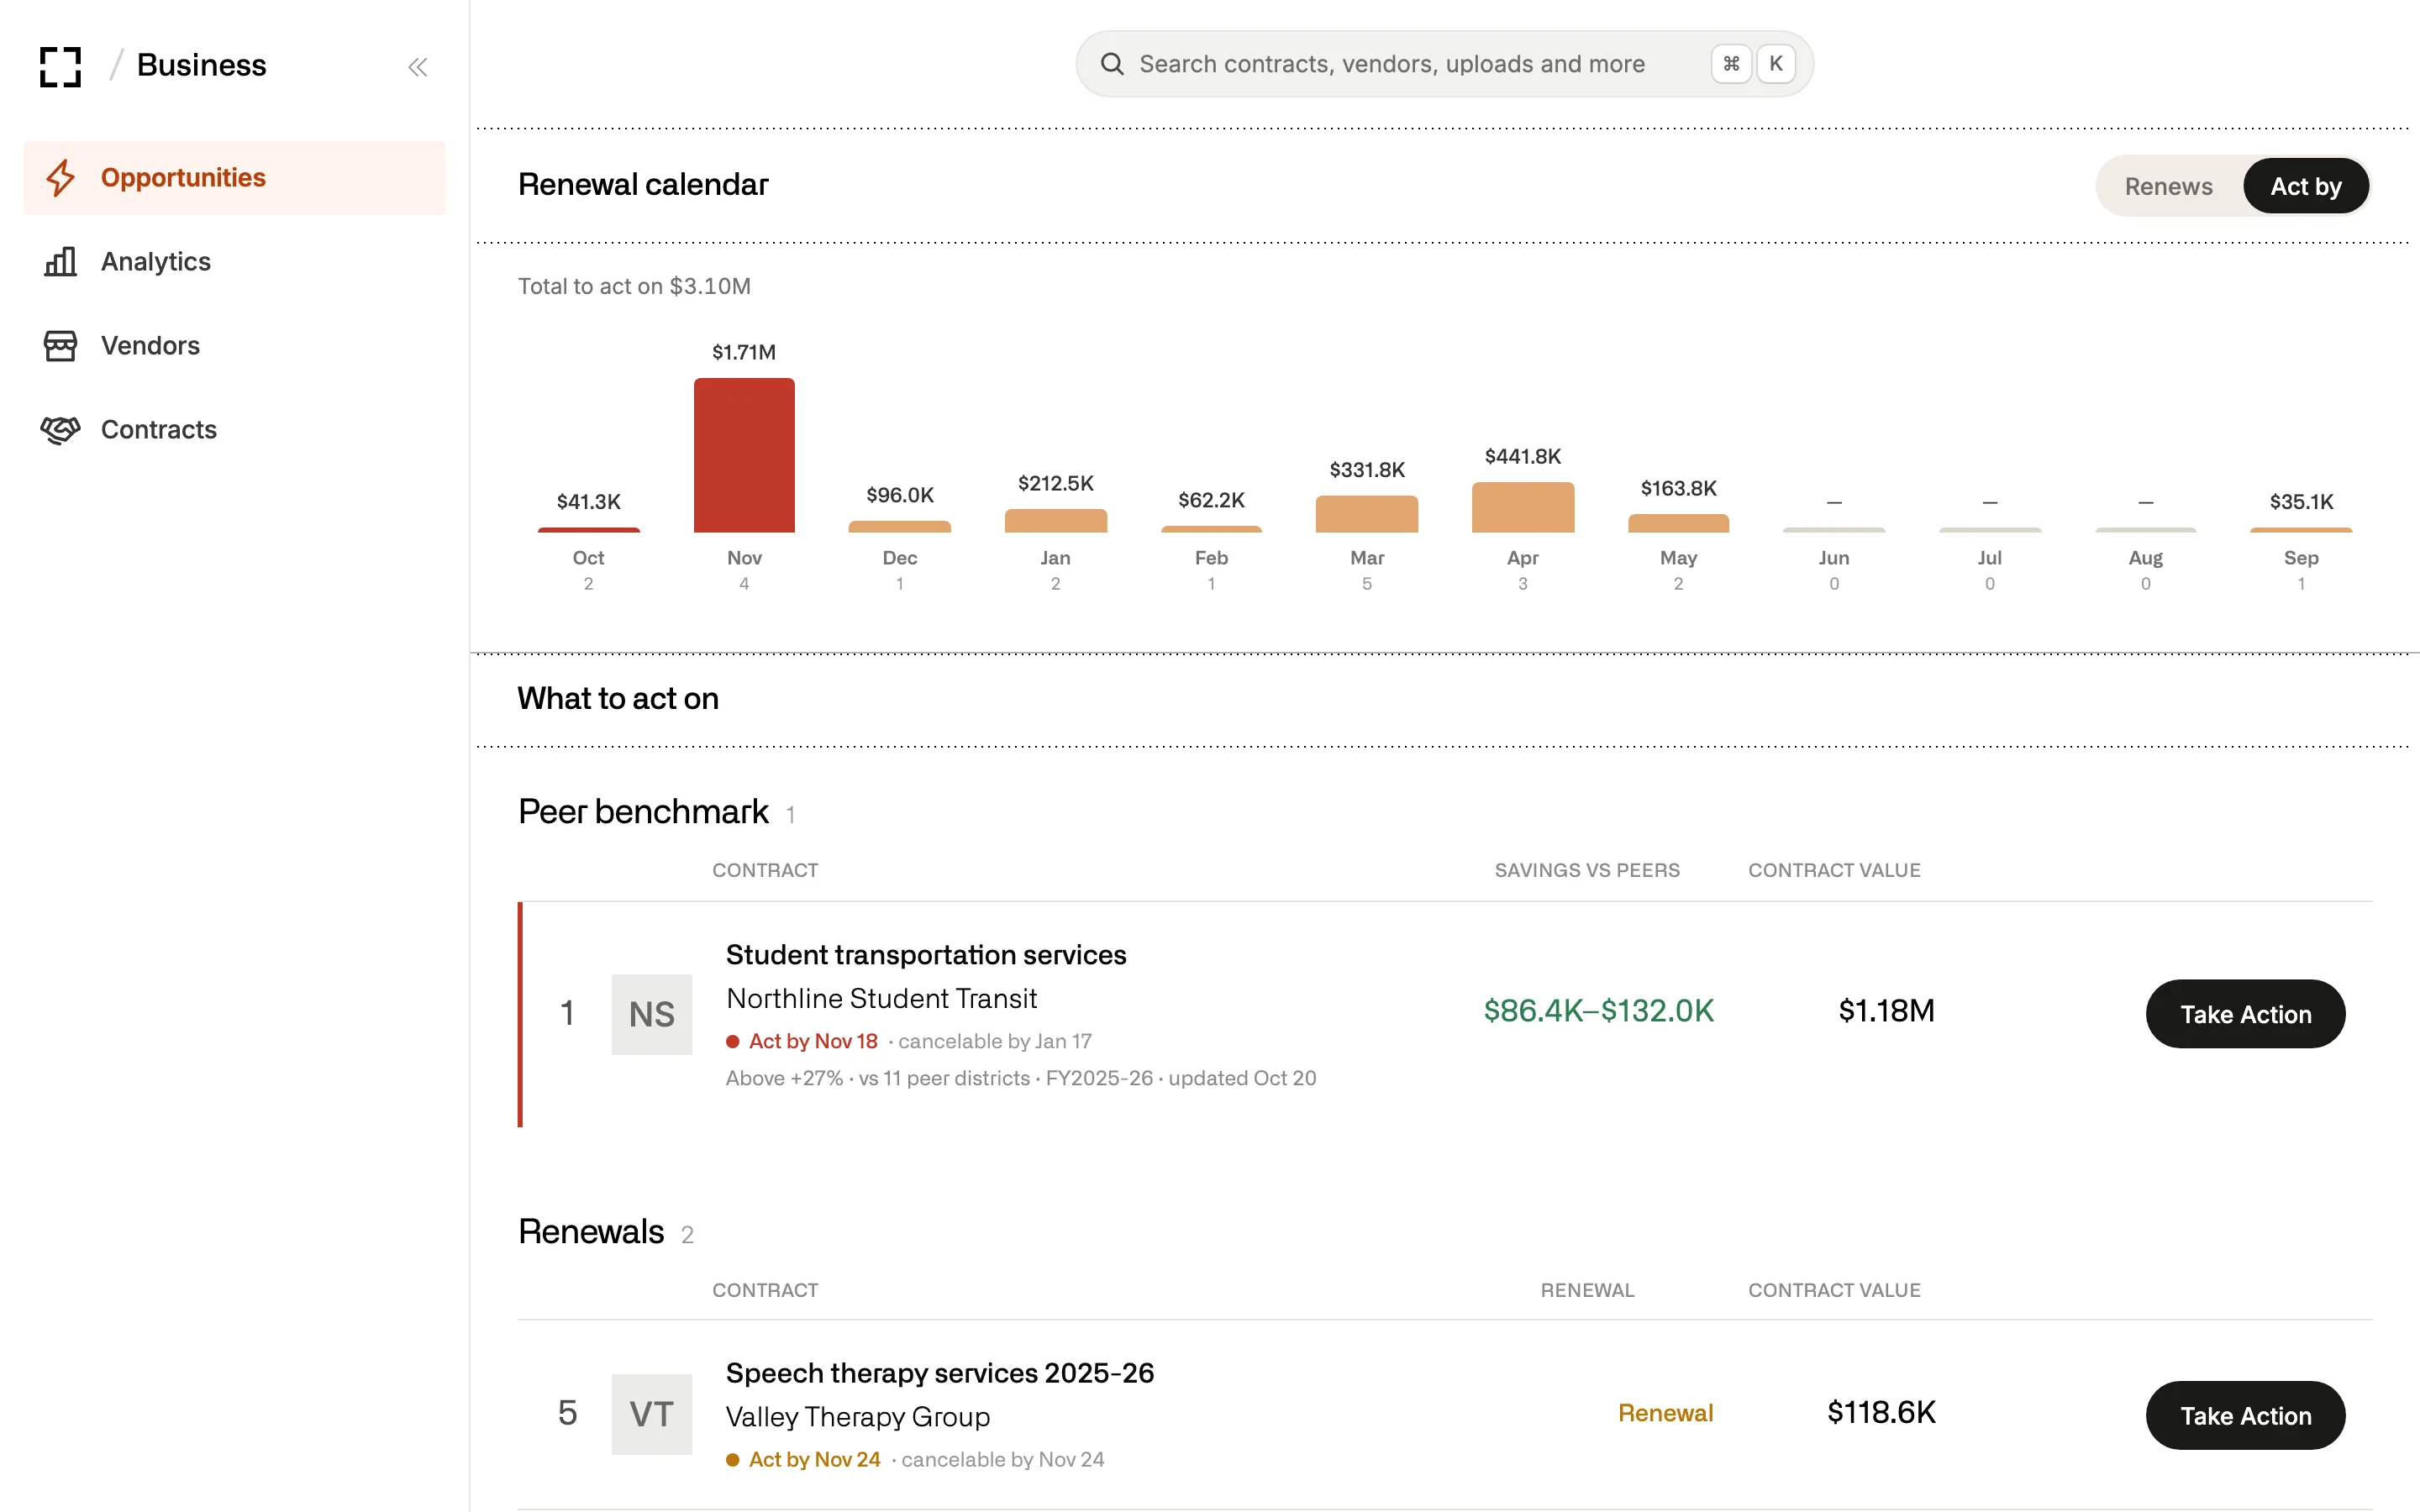Screen dimensions: 2420x1512
Task: Click the January $212.5K bar
Action: coord(1055,521)
